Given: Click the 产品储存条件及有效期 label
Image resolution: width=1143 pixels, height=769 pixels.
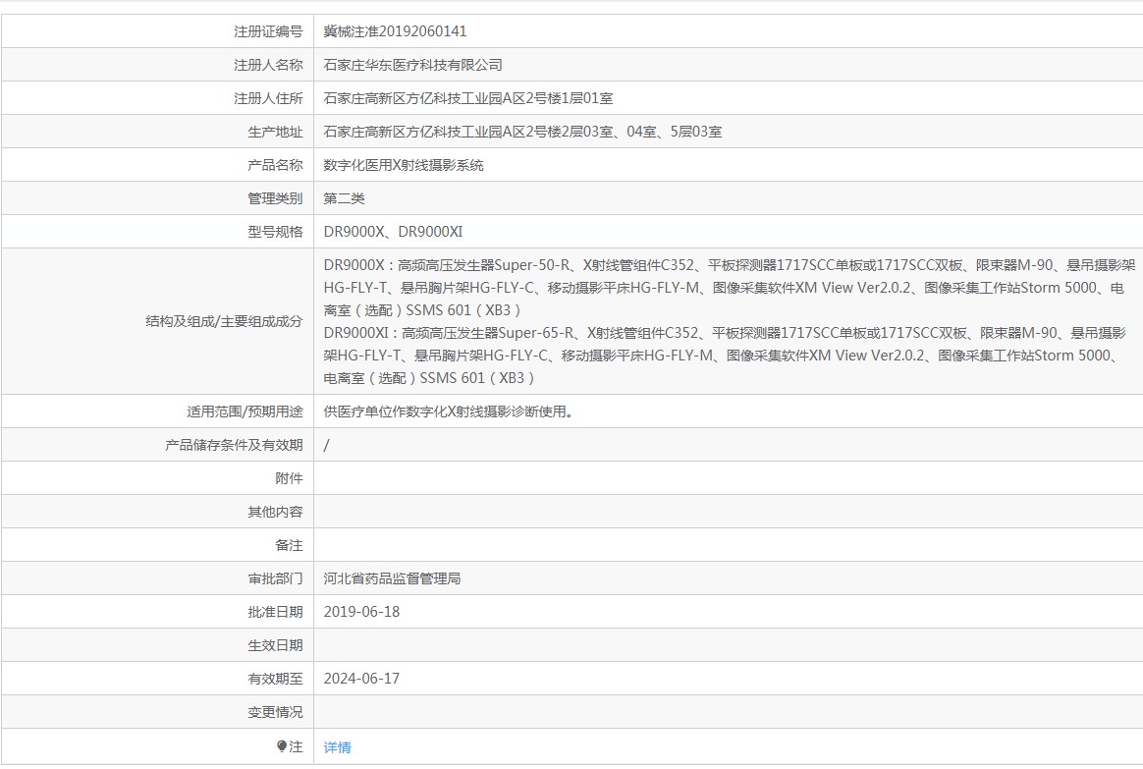Looking at the screenshot, I should (234, 445).
